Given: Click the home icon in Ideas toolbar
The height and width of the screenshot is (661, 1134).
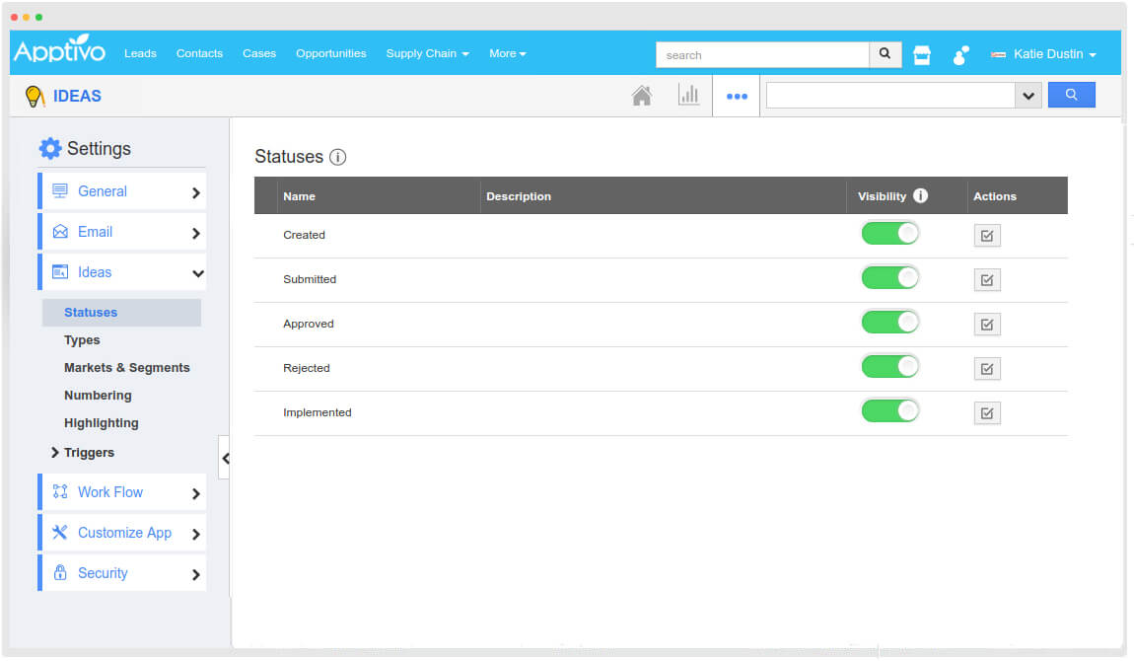Looking at the screenshot, I should pos(642,96).
